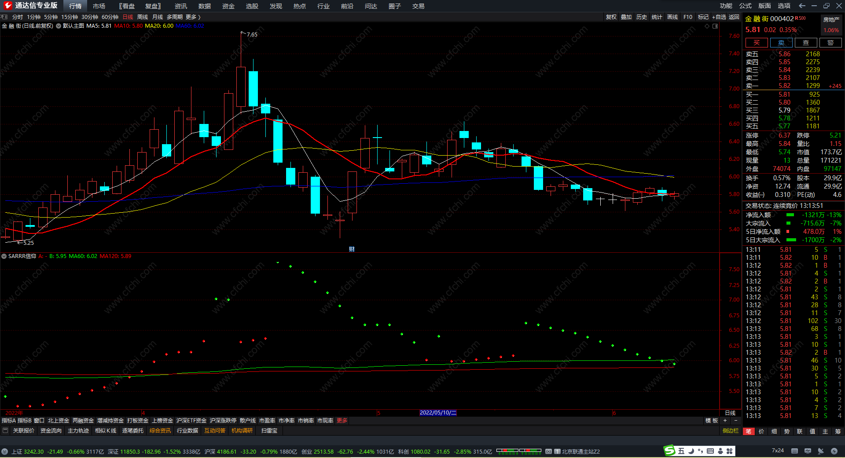Viewport: 845px width, 458px height.
Task: Open the 功能 menu
Action: click(726, 6)
